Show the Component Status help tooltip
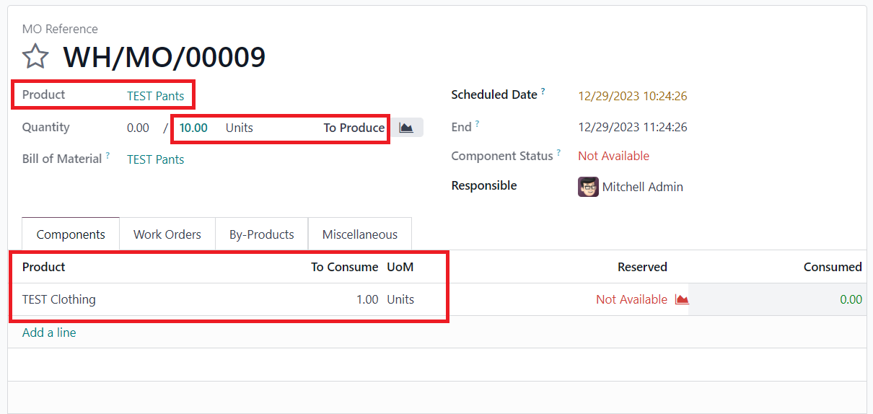This screenshot has height=414, width=873. pyautogui.click(x=558, y=152)
